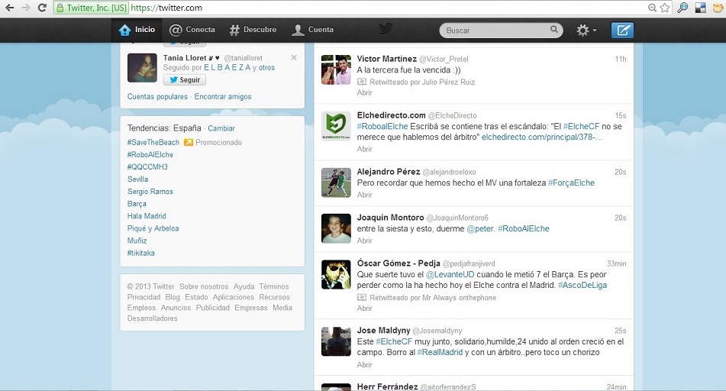
Task: Open the Elchedirecto.com logo avatar
Action: (336, 126)
